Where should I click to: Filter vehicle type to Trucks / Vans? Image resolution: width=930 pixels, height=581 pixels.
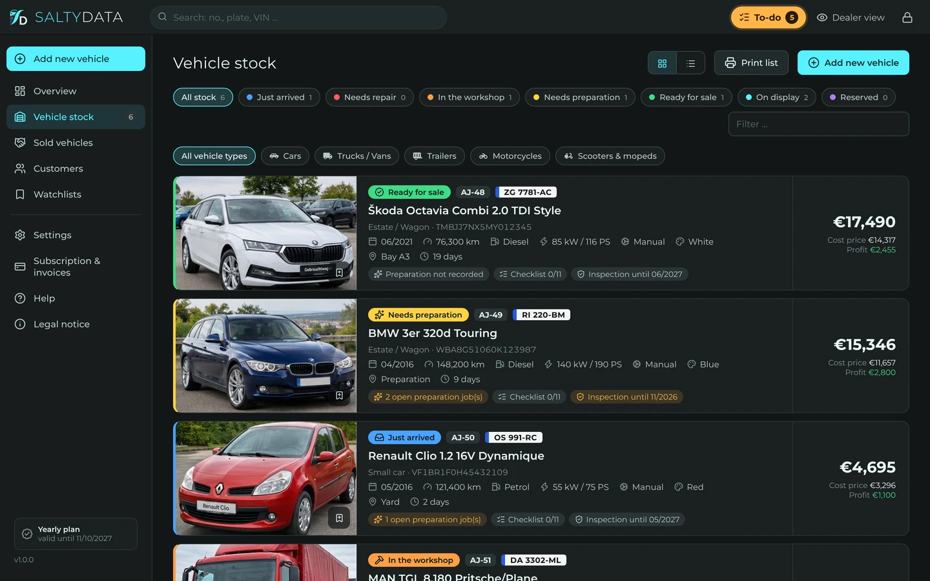point(356,156)
